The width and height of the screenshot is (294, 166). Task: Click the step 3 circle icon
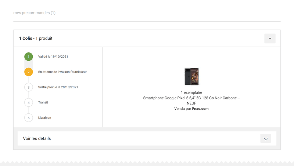click(x=29, y=87)
